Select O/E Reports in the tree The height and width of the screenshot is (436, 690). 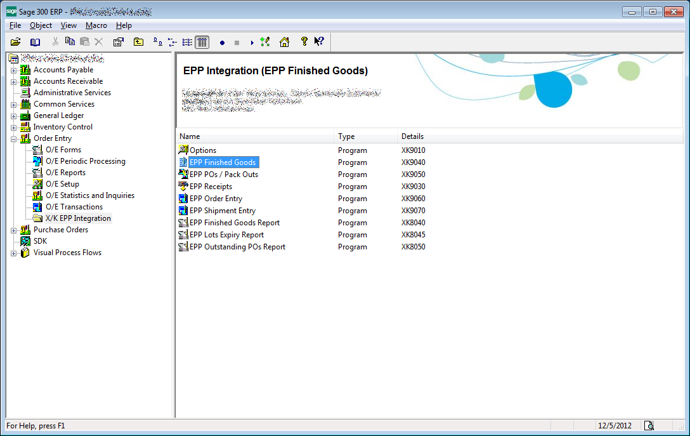click(x=65, y=173)
